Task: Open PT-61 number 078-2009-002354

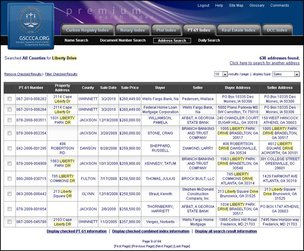Action: point(31,133)
